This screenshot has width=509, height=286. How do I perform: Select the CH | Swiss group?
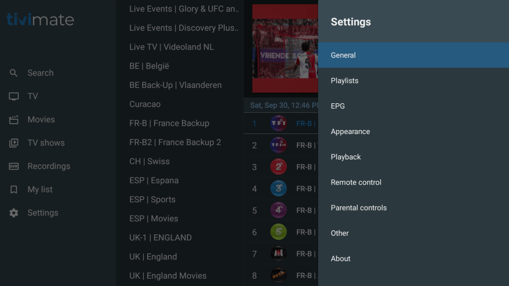pyautogui.click(x=149, y=161)
